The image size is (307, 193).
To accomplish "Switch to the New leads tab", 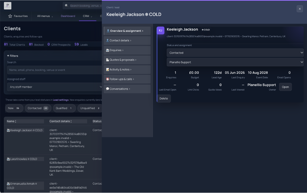I will 14,108.
